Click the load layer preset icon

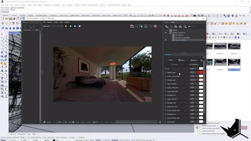[180, 26]
